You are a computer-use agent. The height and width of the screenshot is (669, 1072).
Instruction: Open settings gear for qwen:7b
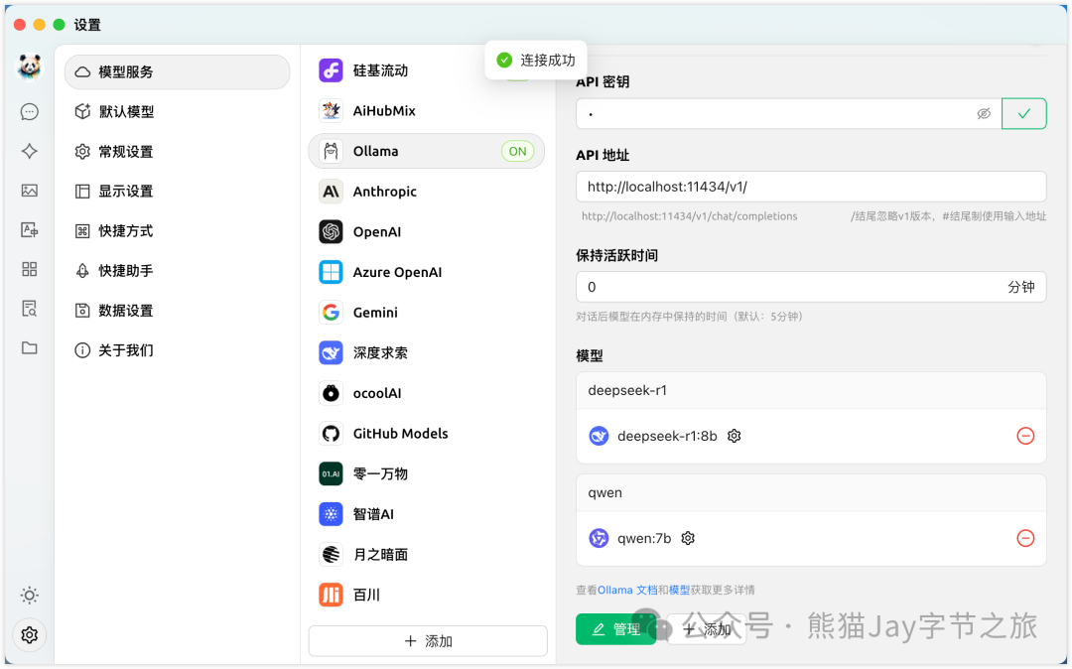[x=688, y=539]
